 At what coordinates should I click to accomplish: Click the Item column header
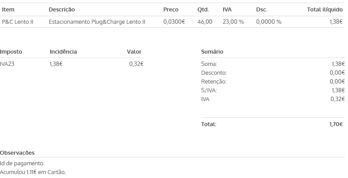[x=8, y=10]
